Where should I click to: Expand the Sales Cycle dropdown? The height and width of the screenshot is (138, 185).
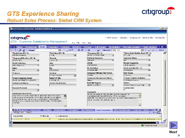pos(149,55)
